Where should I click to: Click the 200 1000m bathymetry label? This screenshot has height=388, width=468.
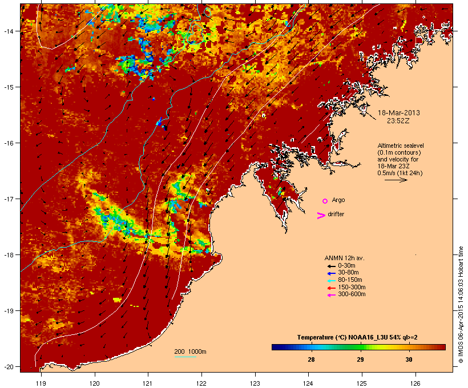[190, 351]
